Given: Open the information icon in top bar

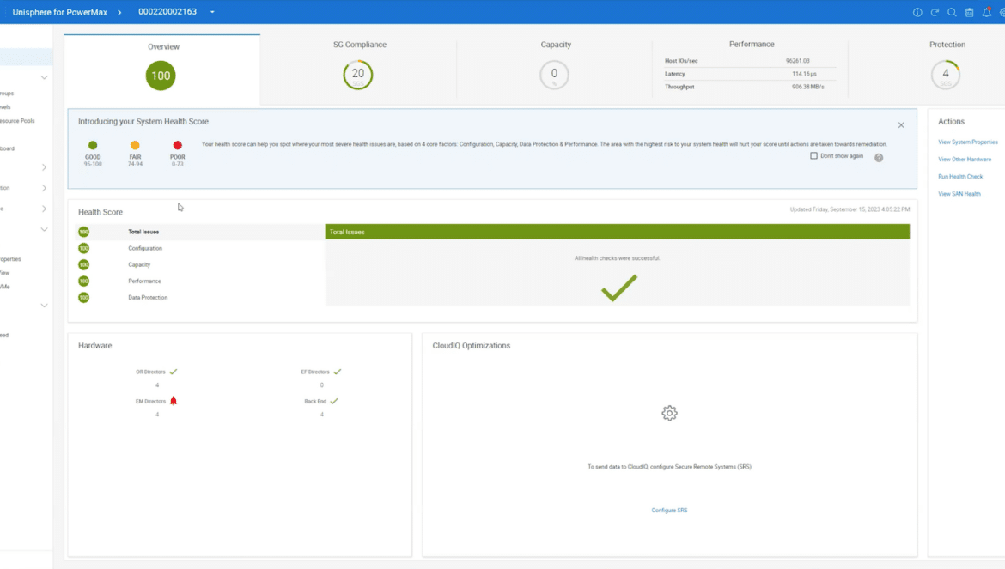Looking at the screenshot, I should pyautogui.click(x=917, y=12).
